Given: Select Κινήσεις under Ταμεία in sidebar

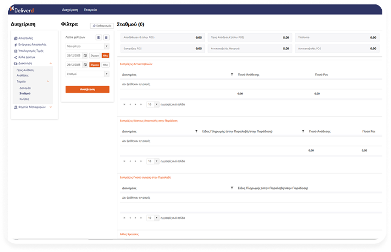Looking at the screenshot, I should [25, 99].
